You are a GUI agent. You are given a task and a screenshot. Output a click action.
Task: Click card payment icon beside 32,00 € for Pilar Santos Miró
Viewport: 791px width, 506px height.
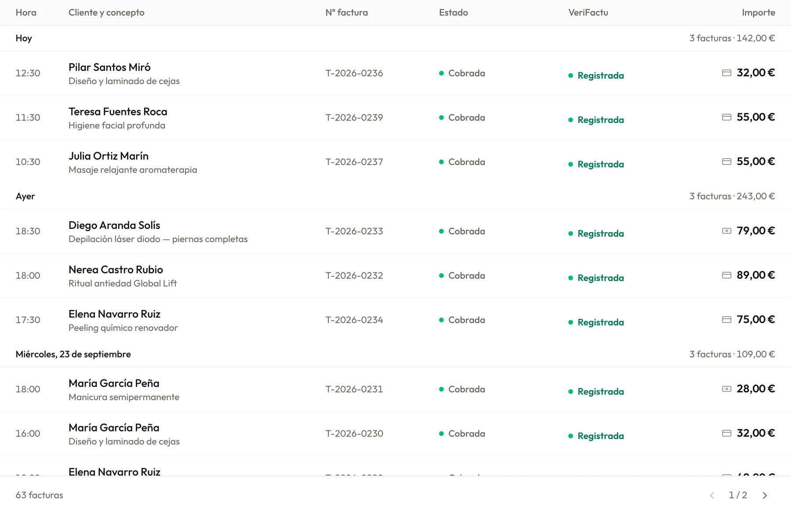pyautogui.click(x=726, y=73)
